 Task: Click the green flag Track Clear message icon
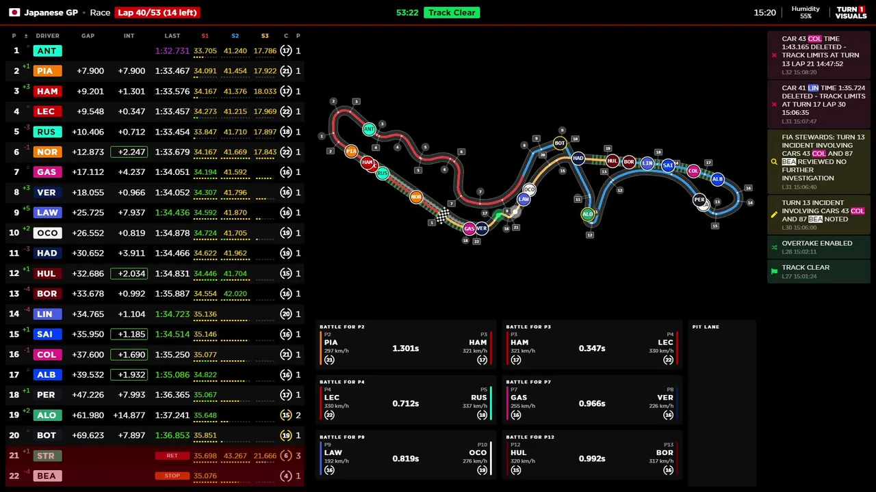774,271
